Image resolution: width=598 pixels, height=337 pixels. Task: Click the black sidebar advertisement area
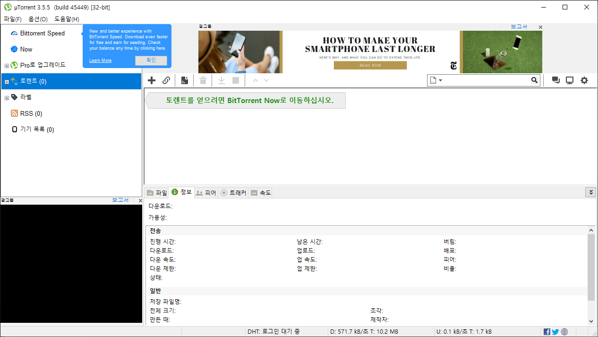pos(71,264)
